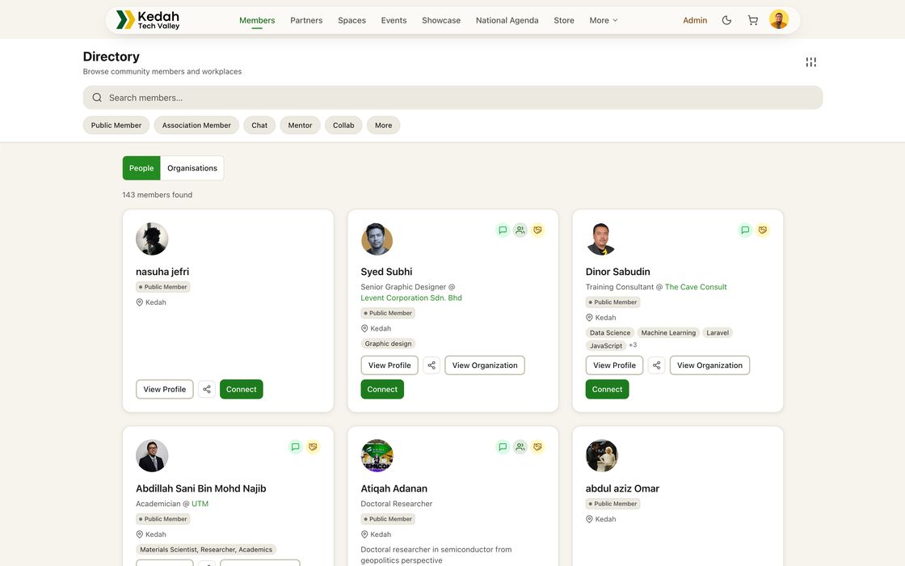Screen dimensions: 905x566
Task: View Syed Subhi's profile
Action: click(x=389, y=365)
